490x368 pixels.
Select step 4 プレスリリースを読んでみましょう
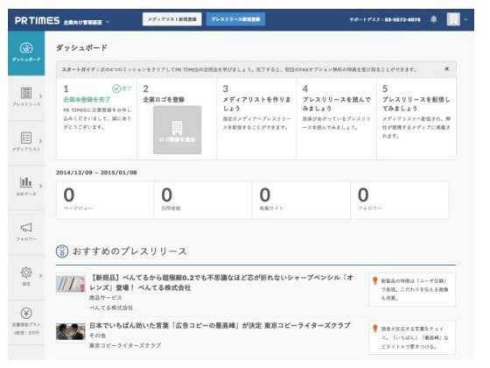click(x=337, y=104)
